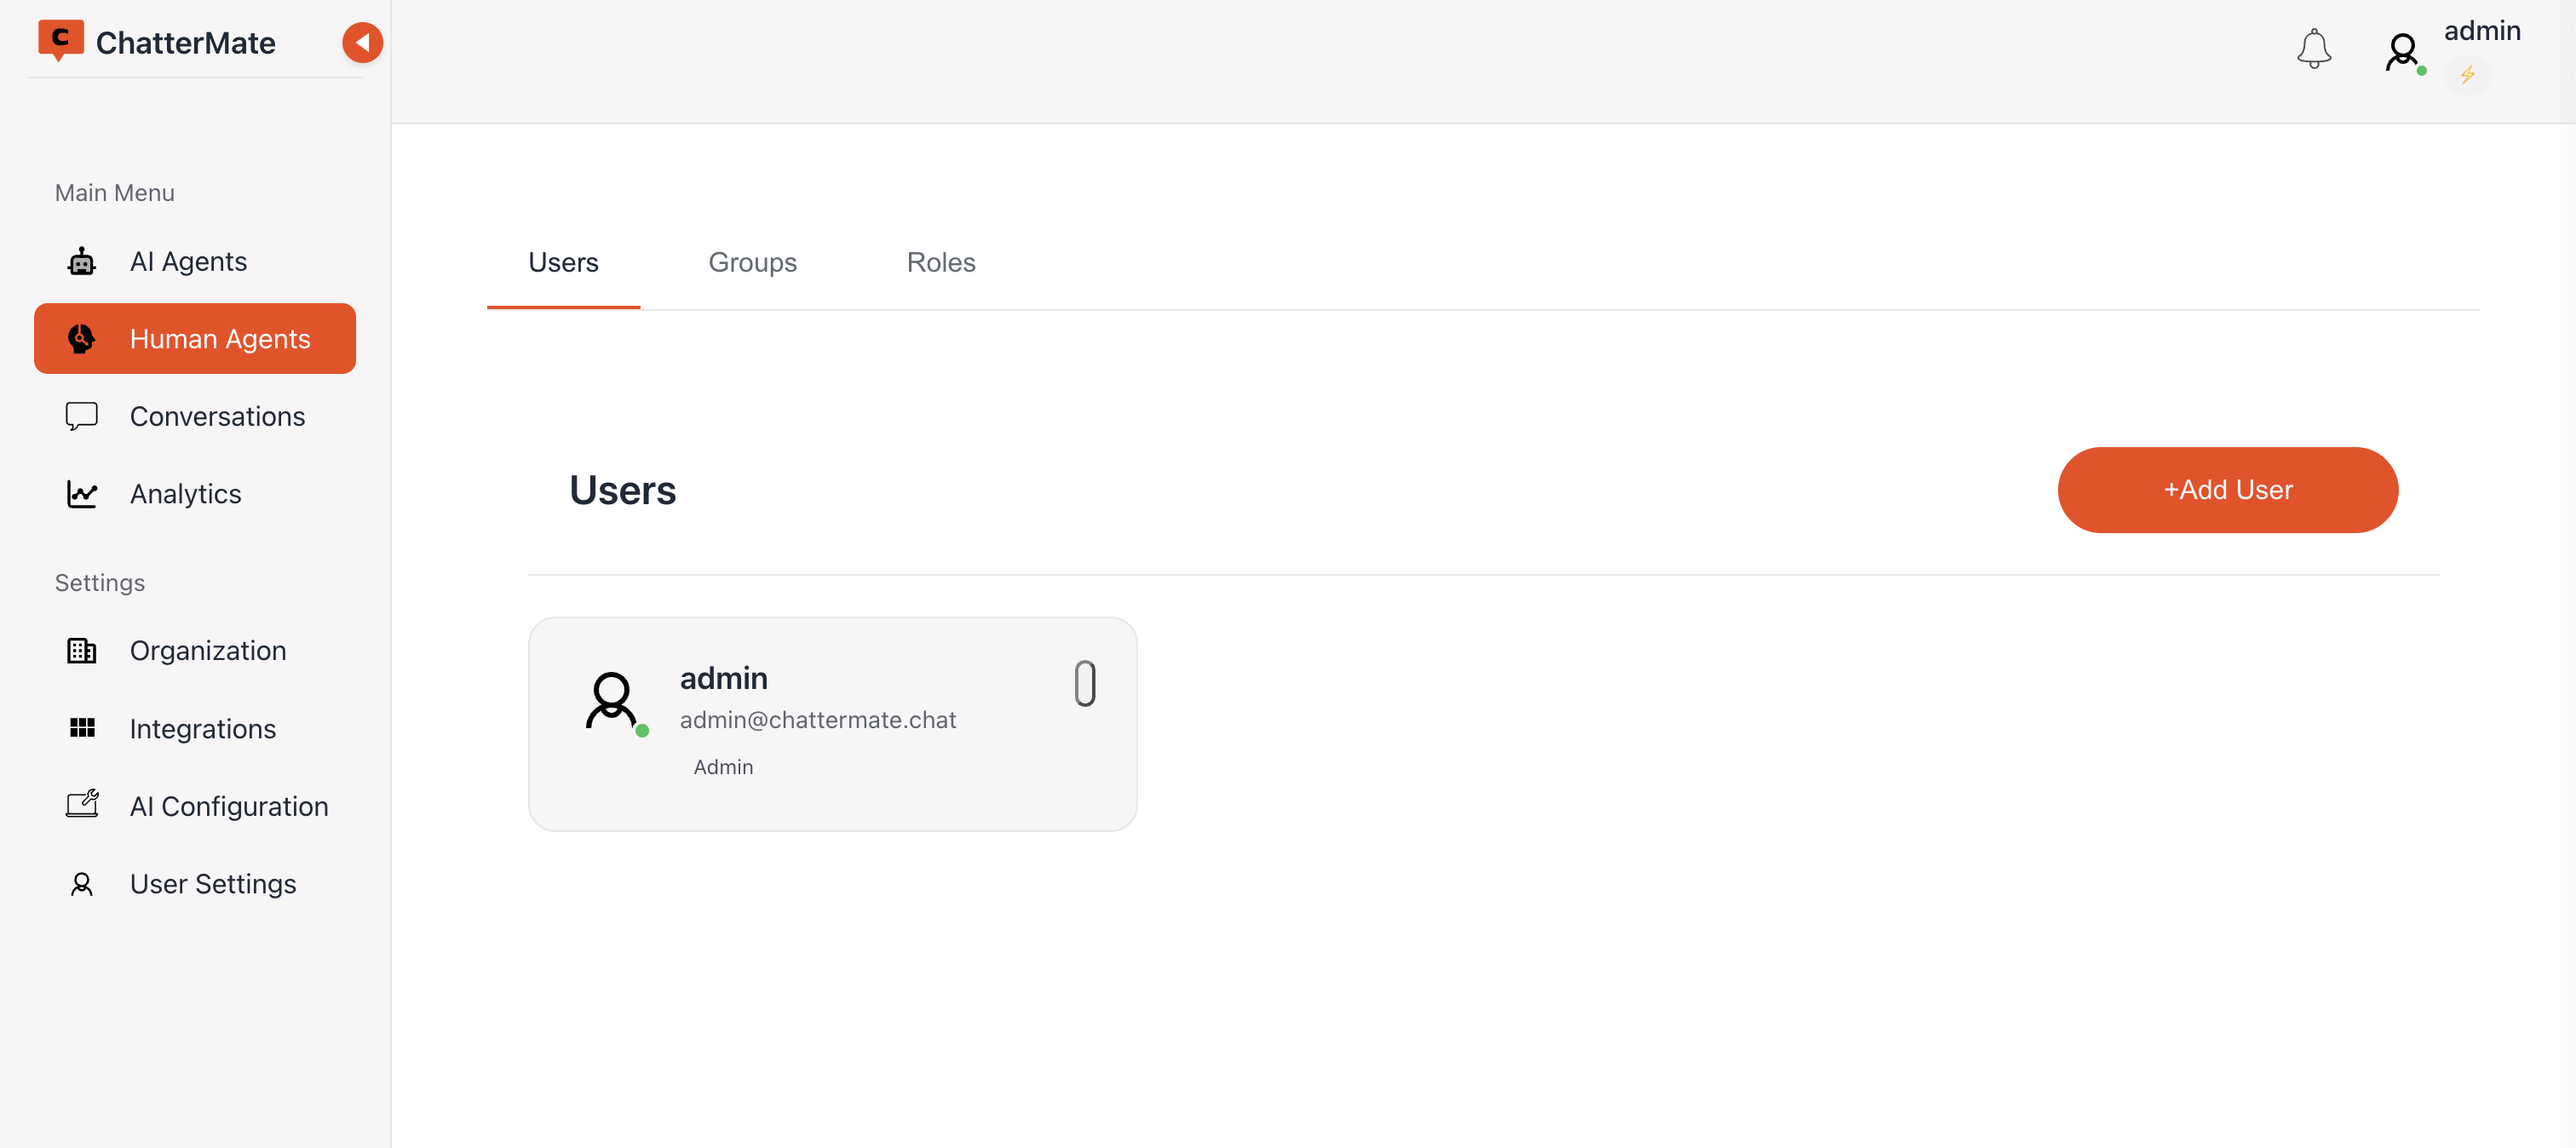Open the admin account dropdown in top bar
The image size is (2576, 1148).
tap(2483, 31)
